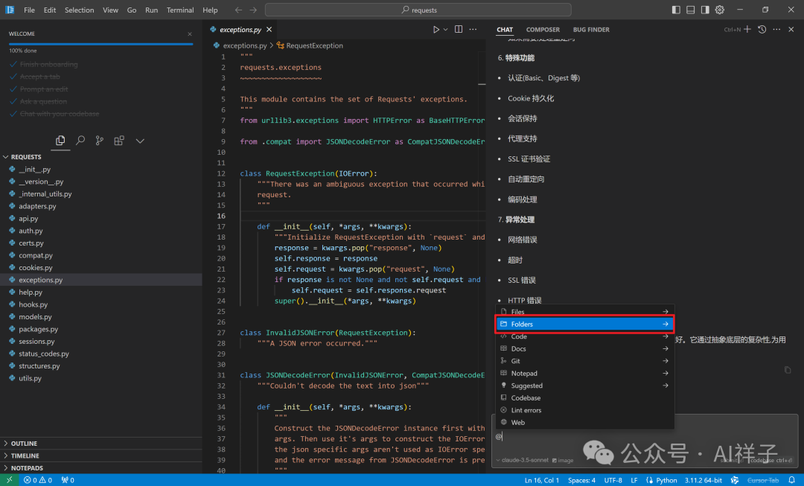
Task: Switch to the COMPOSER tab
Action: click(x=543, y=30)
